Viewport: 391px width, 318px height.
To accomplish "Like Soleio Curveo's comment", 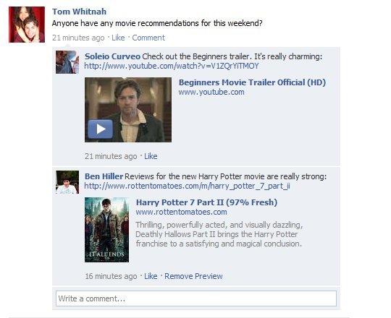I will [x=151, y=156].
